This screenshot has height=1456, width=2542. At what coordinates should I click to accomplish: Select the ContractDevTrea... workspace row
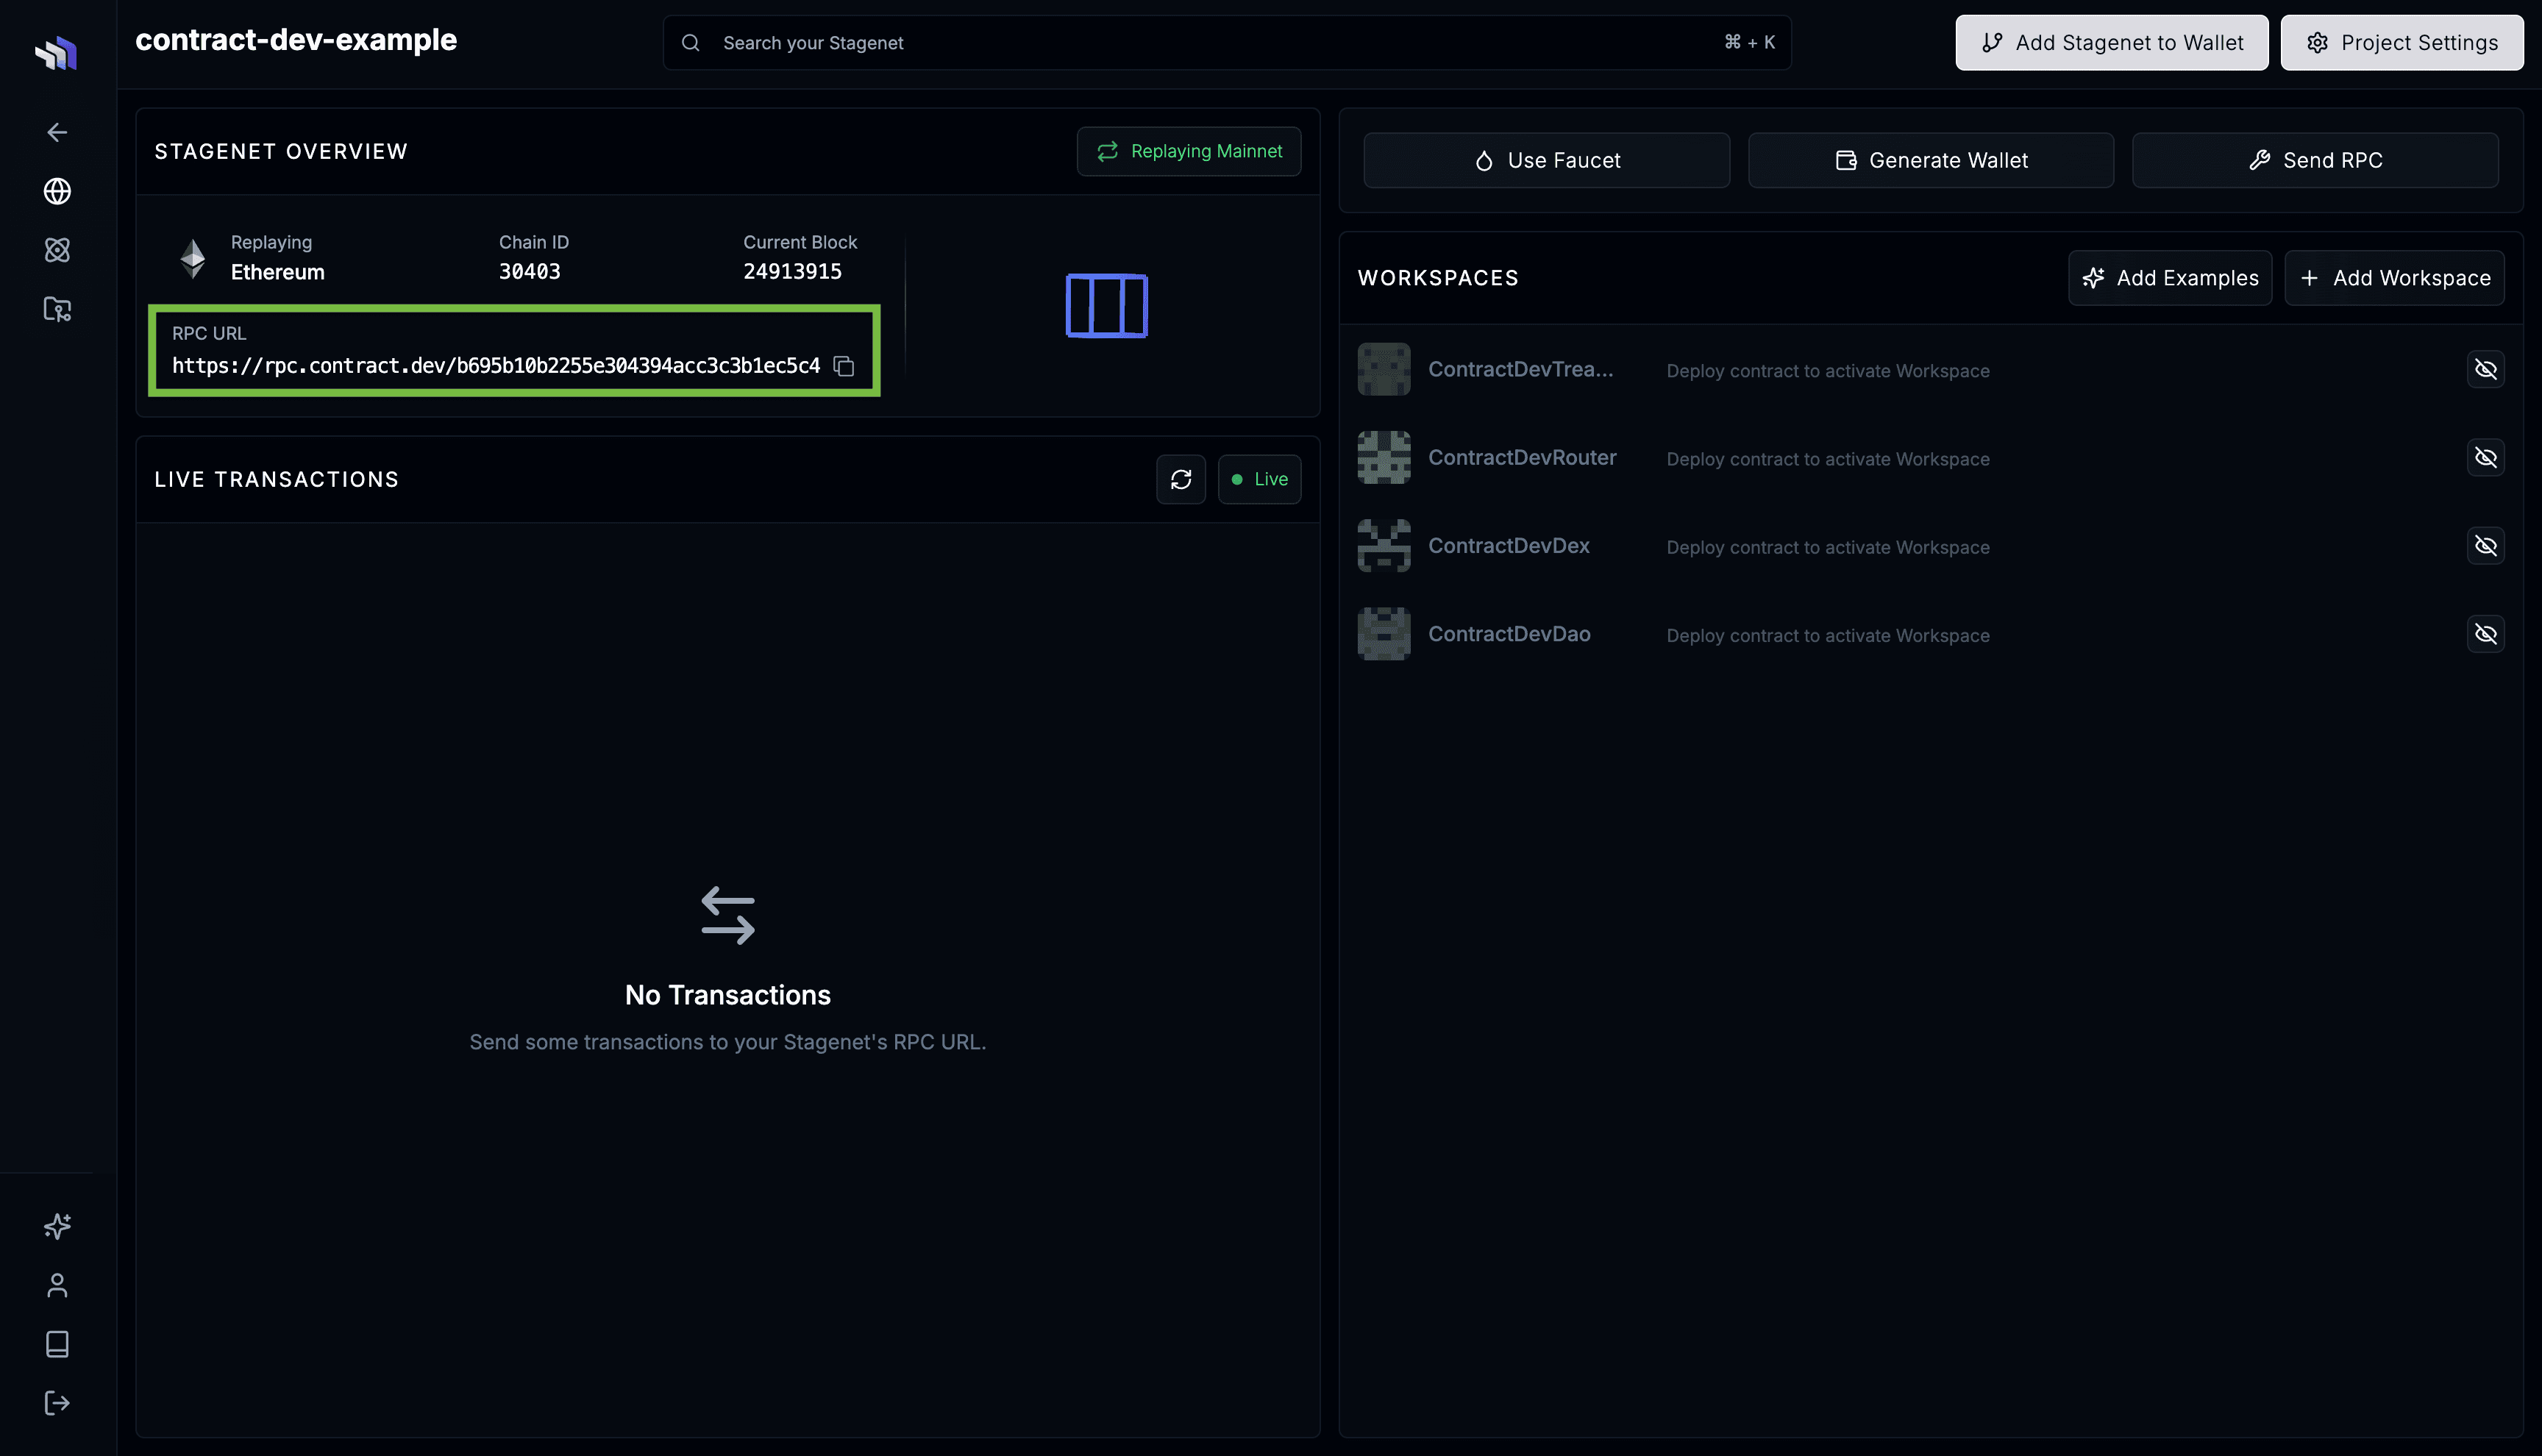coord(1520,370)
